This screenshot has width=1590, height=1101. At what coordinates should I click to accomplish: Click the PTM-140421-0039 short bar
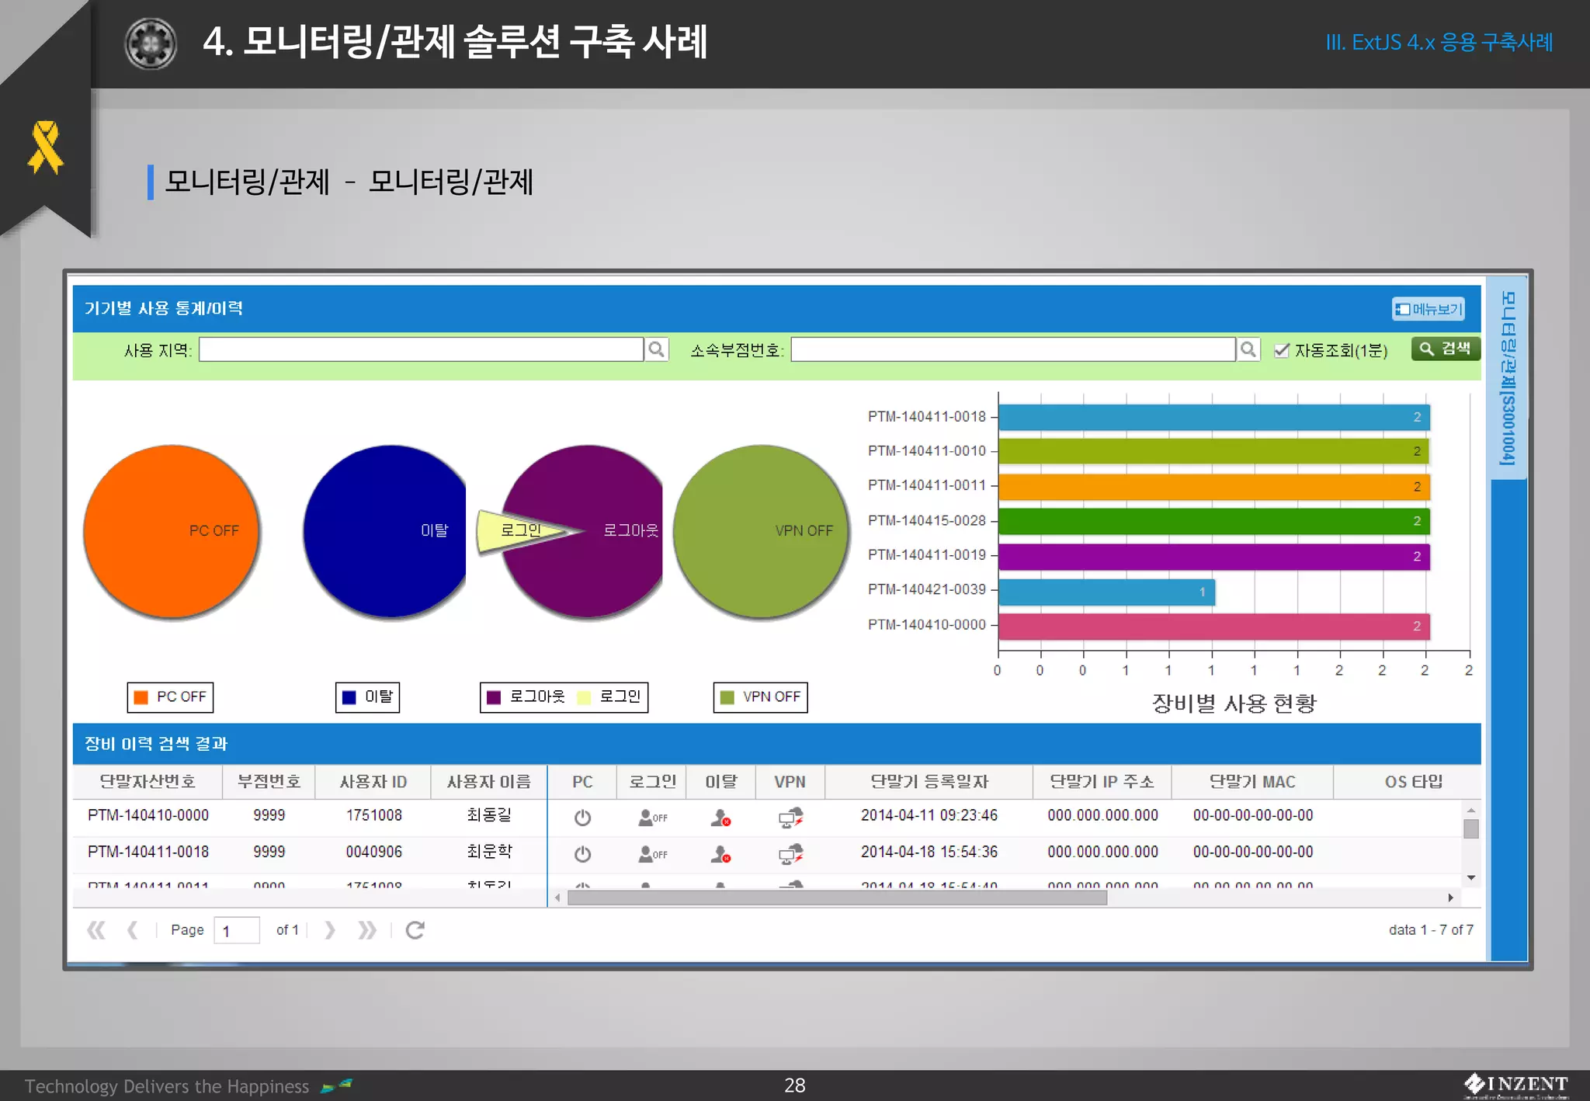coord(1107,592)
